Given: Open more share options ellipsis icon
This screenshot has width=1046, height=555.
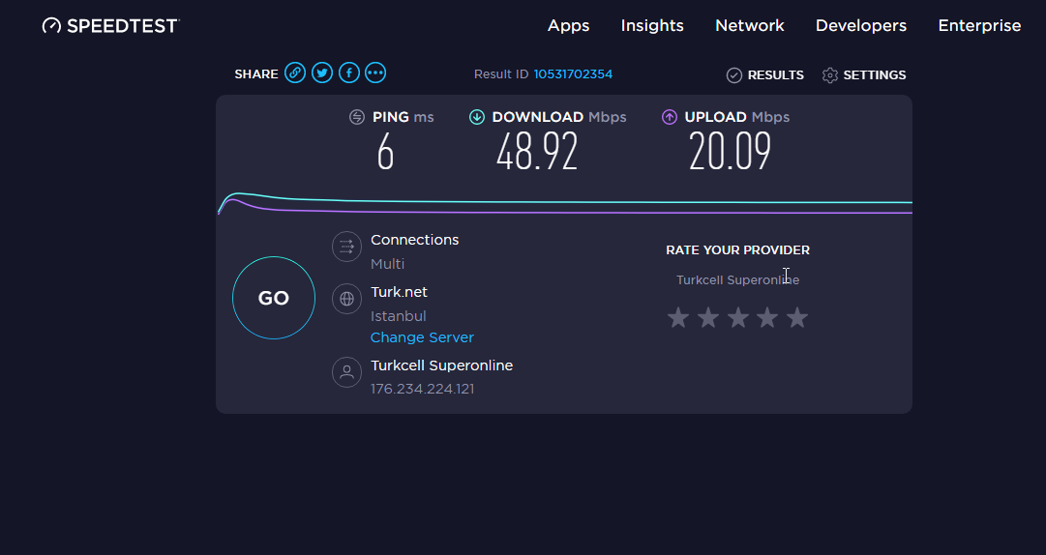Looking at the screenshot, I should click(375, 73).
